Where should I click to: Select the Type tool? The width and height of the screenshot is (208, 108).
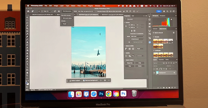coord(27,64)
